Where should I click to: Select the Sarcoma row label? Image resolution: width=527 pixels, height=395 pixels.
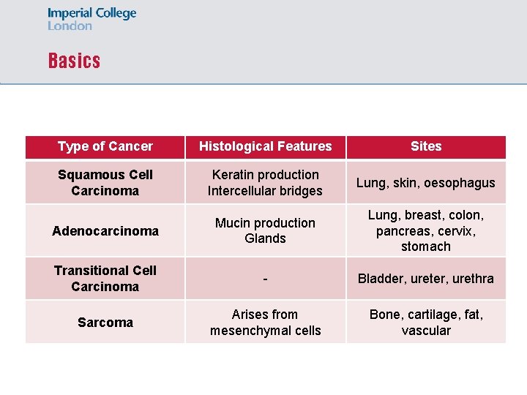105,323
